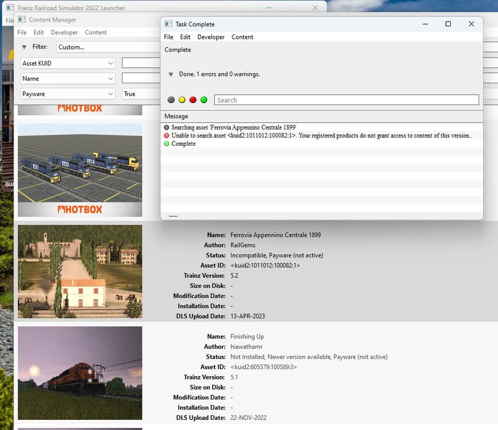Screen dimensions: 498x430
Task: Click DLS upload date 22-NOV-2022
Action: pos(248,418)
